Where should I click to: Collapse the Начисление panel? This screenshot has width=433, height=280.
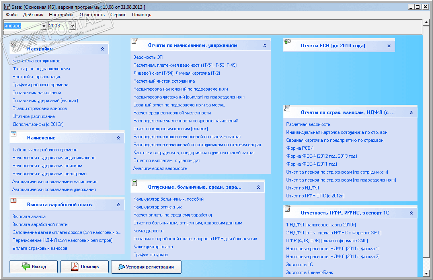point(118,138)
